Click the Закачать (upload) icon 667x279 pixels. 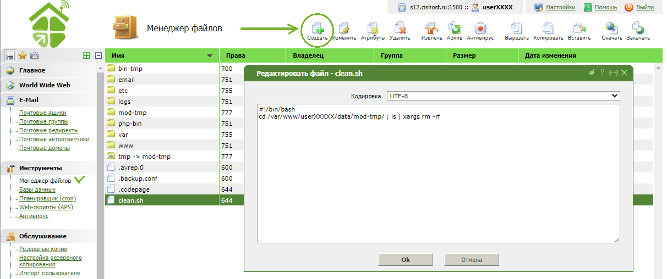[637, 29]
